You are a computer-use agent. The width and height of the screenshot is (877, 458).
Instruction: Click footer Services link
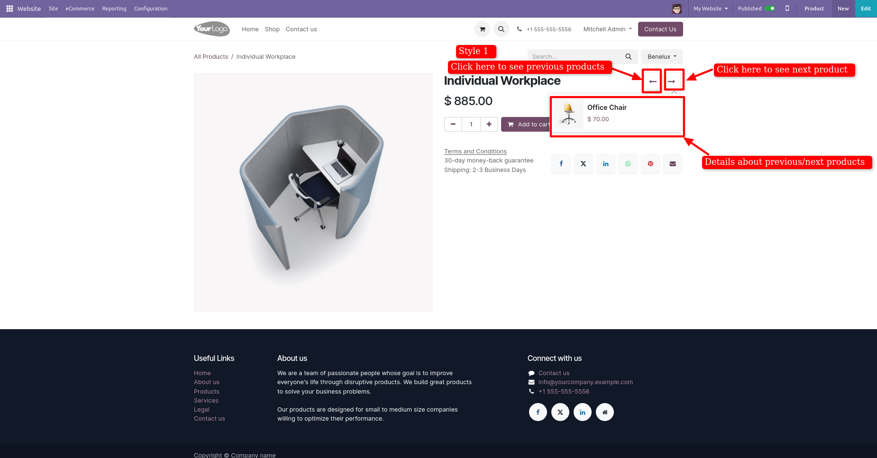(206, 401)
